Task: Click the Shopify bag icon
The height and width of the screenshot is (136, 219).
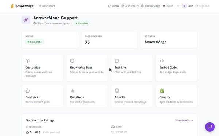Action: (x=162, y=90)
